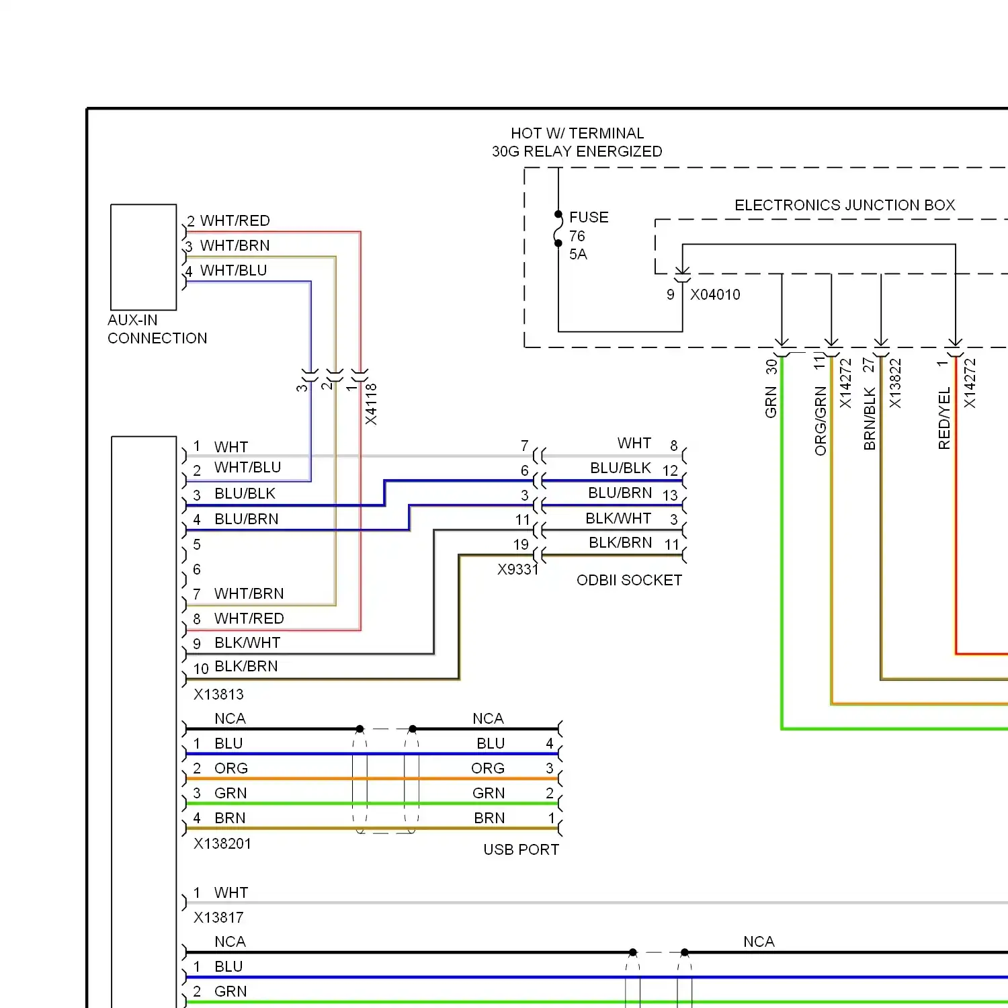Click the GRN label at USB PORT pin 2
The width and height of the screenshot is (1008, 1008).
(489, 793)
